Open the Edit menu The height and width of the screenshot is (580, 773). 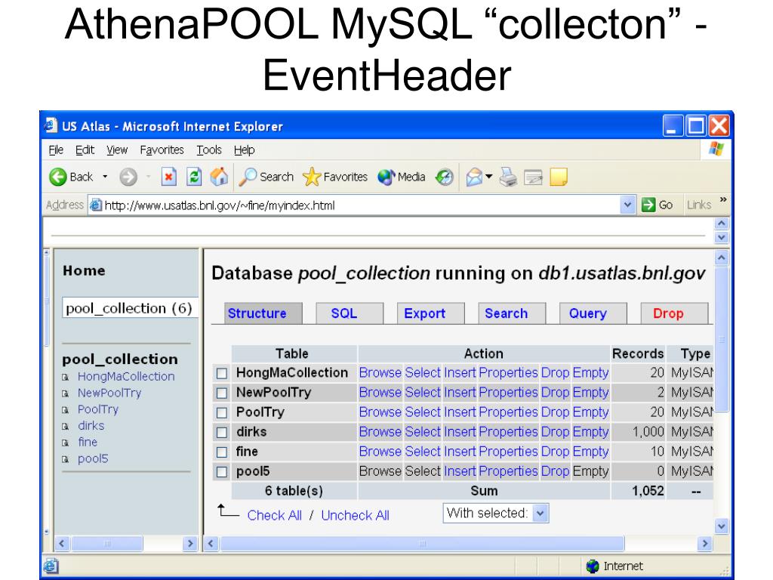(85, 150)
